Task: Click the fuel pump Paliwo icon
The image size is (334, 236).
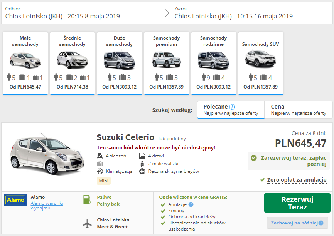Action: point(87,199)
